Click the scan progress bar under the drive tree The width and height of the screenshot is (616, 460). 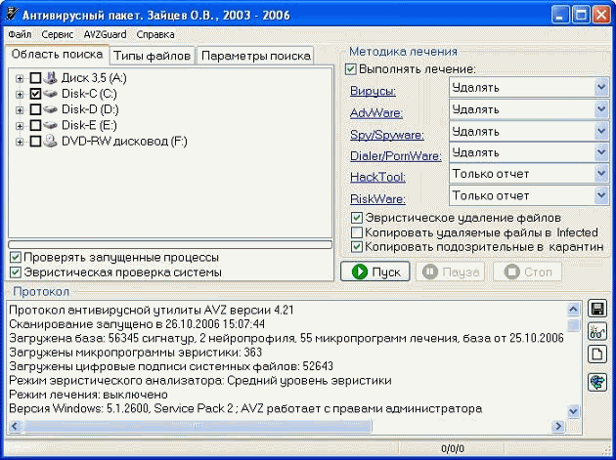[170, 245]
